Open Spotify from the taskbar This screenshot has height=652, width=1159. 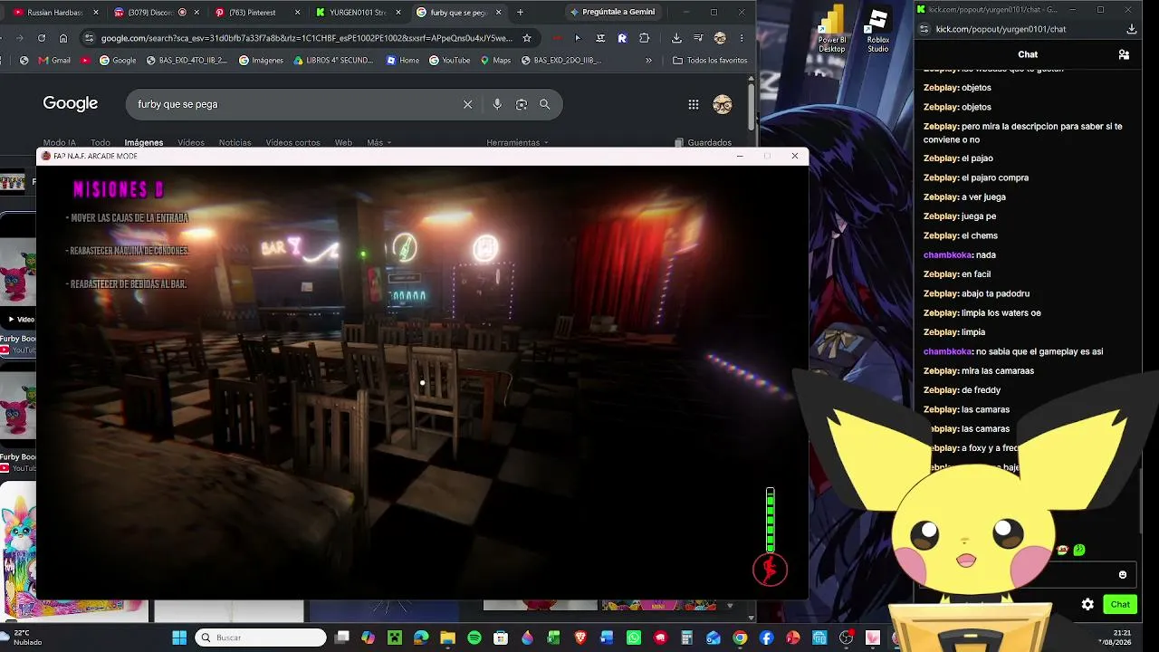click(x=474, y=638)
